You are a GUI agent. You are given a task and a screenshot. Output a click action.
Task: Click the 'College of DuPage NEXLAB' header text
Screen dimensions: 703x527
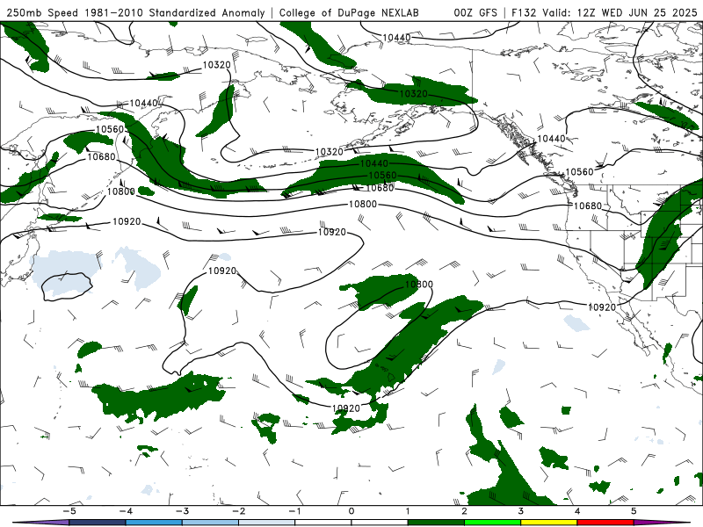click(x=349, y=12)
